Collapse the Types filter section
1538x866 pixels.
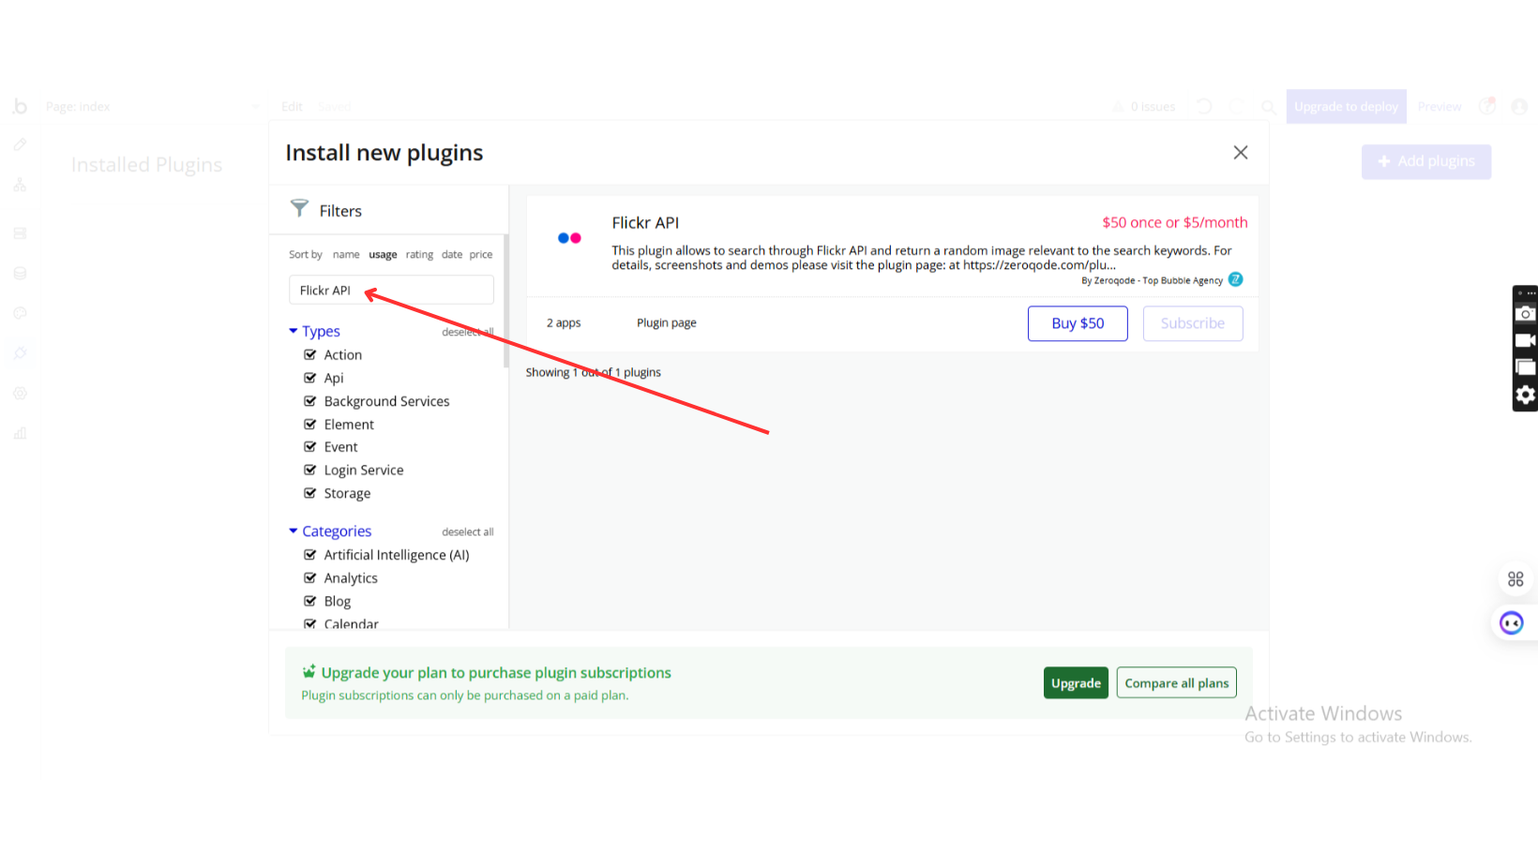[294, 331]
